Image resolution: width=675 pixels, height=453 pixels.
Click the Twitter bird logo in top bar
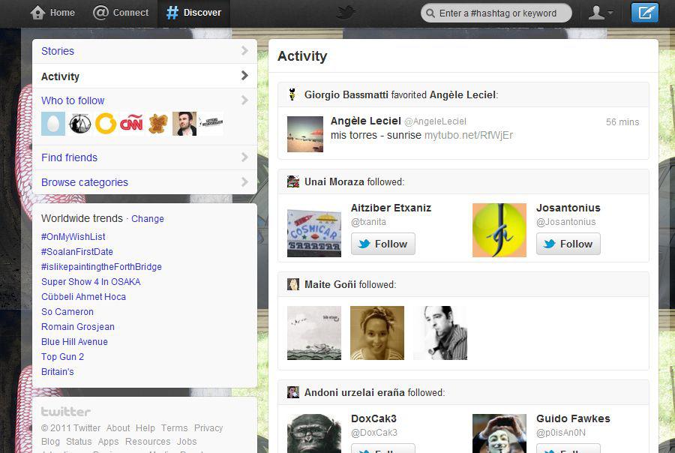[345, 12]
